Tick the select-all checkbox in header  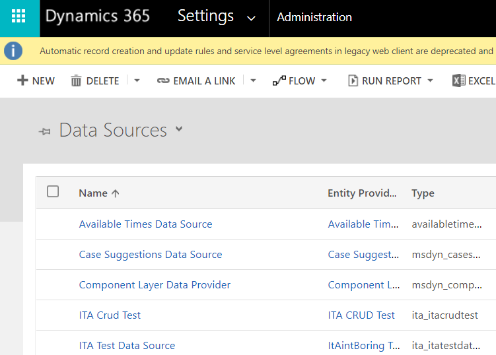point(53,191)
